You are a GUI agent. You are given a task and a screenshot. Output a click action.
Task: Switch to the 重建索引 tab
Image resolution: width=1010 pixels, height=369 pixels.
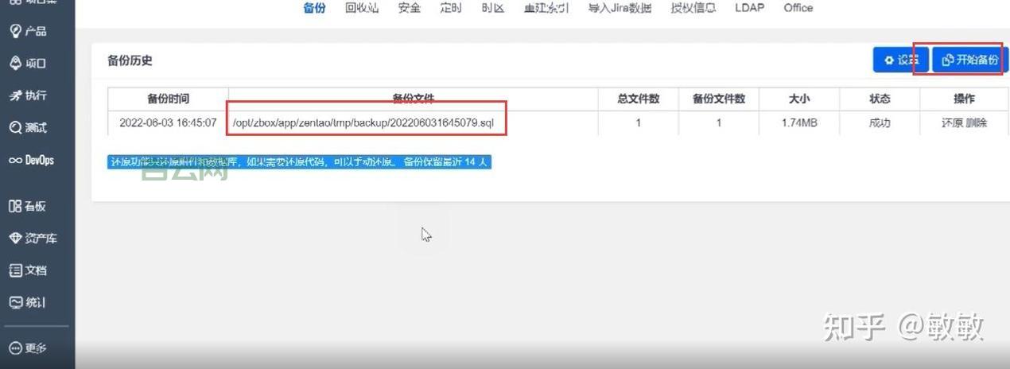pyautogui.click(x=546, y=8)
